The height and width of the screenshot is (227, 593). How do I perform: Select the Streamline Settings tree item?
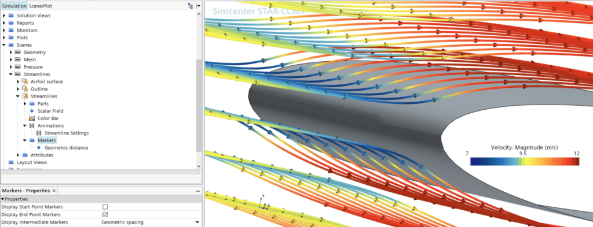[67, 133]
